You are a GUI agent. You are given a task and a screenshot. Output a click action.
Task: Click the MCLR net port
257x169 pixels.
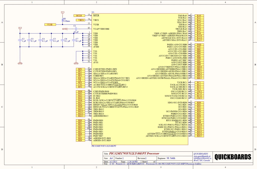pyautogui.click(x=79, y=15)
